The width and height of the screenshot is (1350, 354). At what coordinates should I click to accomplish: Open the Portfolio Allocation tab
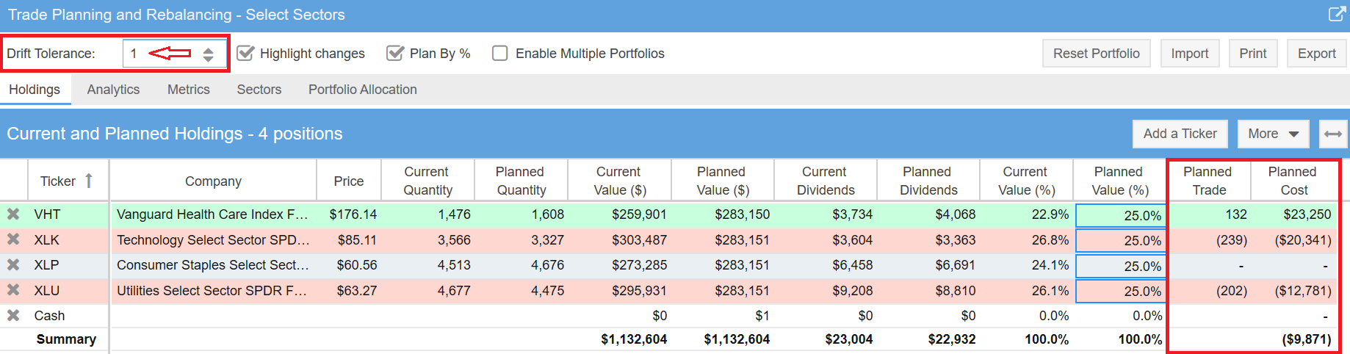click(362, 90)
